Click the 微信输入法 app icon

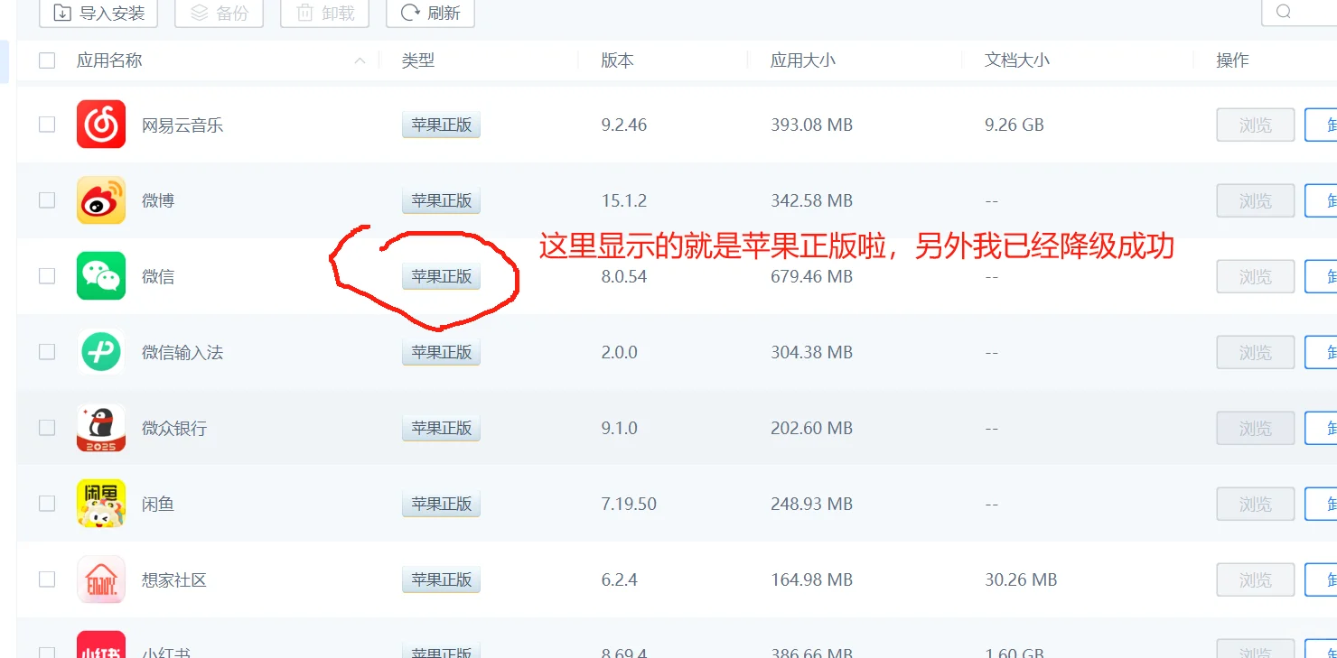point(100,351)
